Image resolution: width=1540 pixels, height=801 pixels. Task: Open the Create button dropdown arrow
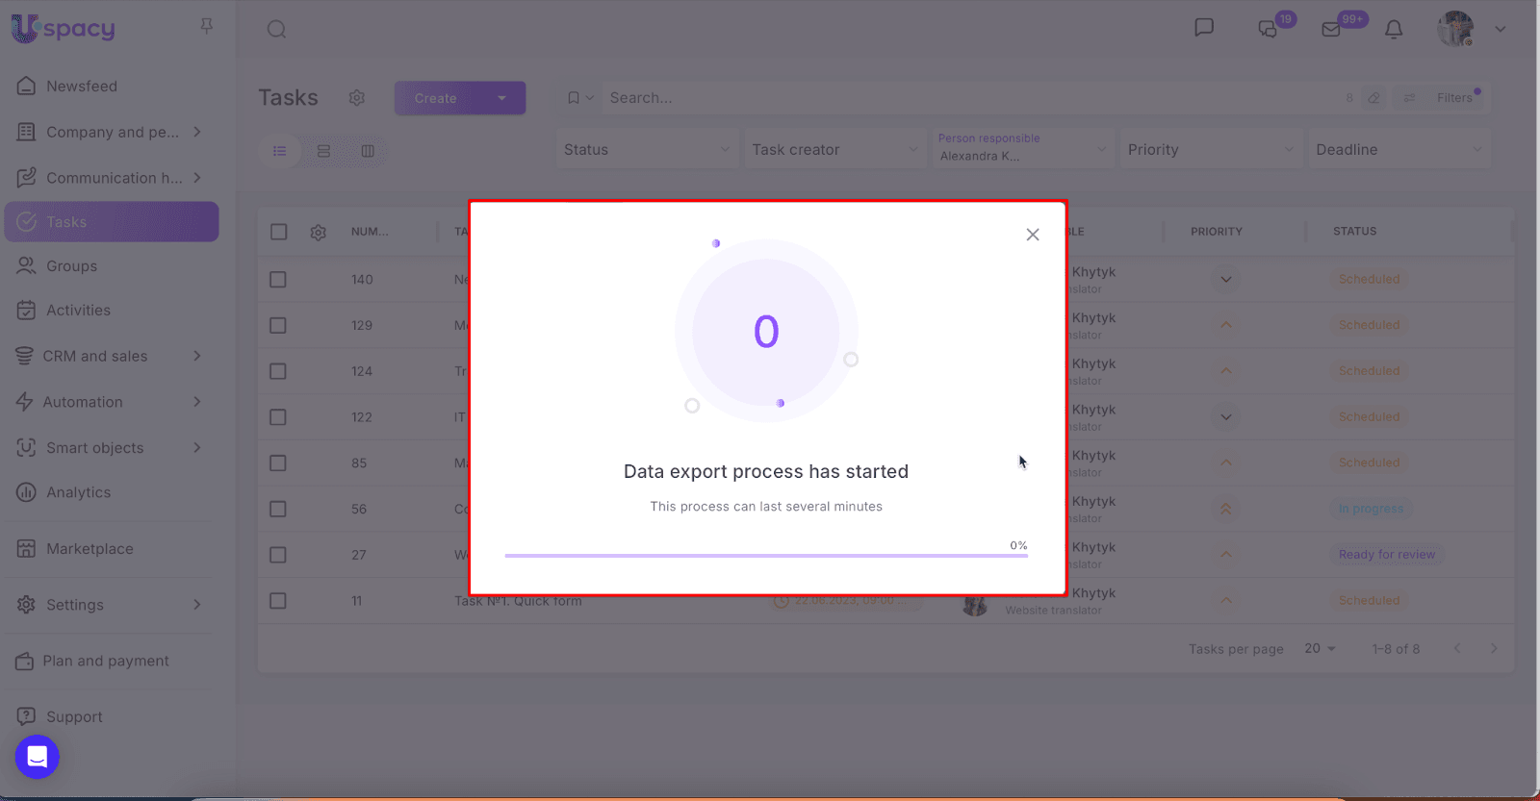click(501, 98)
